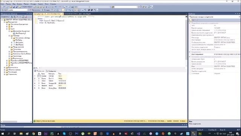The image size is (241, 136).
Task: Open the Сервис menu
Action: point(41,4)
